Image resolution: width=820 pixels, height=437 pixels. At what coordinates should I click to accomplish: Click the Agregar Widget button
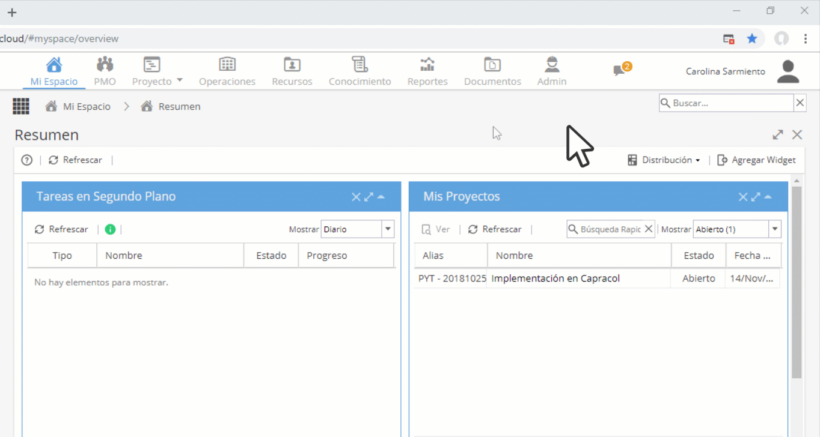tap(756, 160)
